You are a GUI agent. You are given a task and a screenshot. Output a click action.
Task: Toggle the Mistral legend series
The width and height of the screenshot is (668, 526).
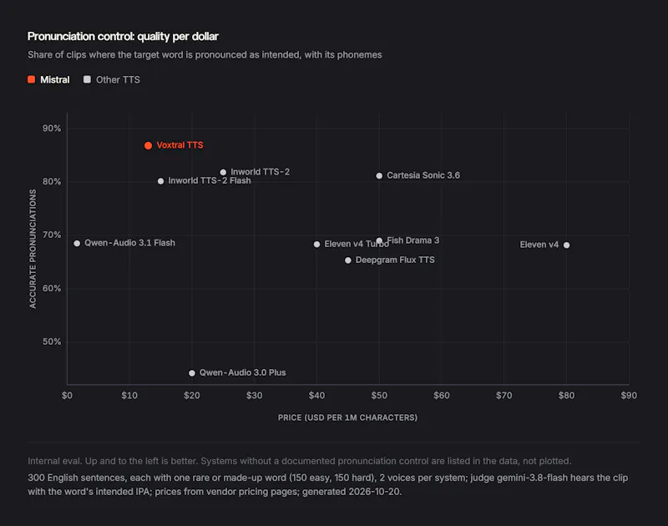click(x=48, y=79)
